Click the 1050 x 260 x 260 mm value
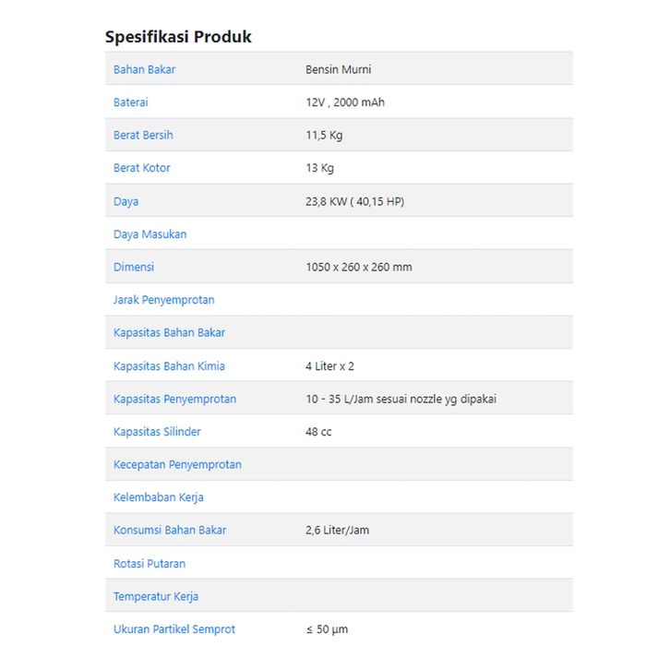Viewport: 670px width, 670px height. (x=358, y=267)
